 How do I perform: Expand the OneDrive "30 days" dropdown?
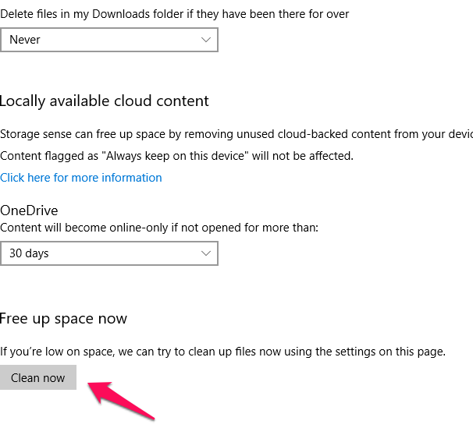pyautogui.click(x=108, y=253)
